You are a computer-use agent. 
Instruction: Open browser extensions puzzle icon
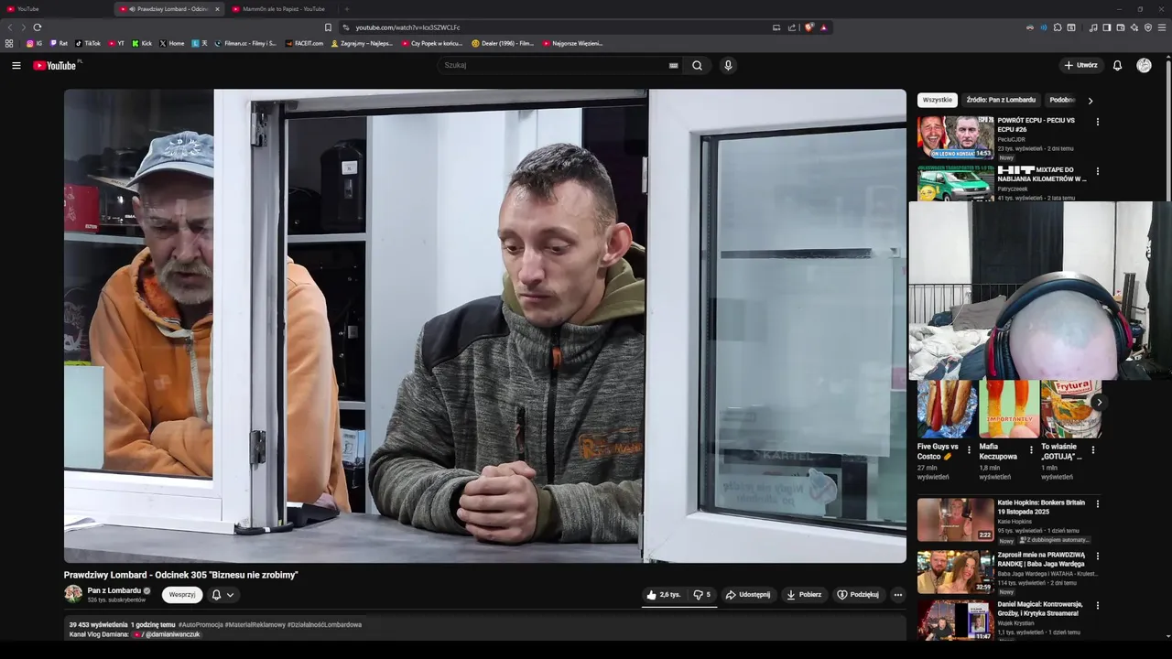[1058, 27]
